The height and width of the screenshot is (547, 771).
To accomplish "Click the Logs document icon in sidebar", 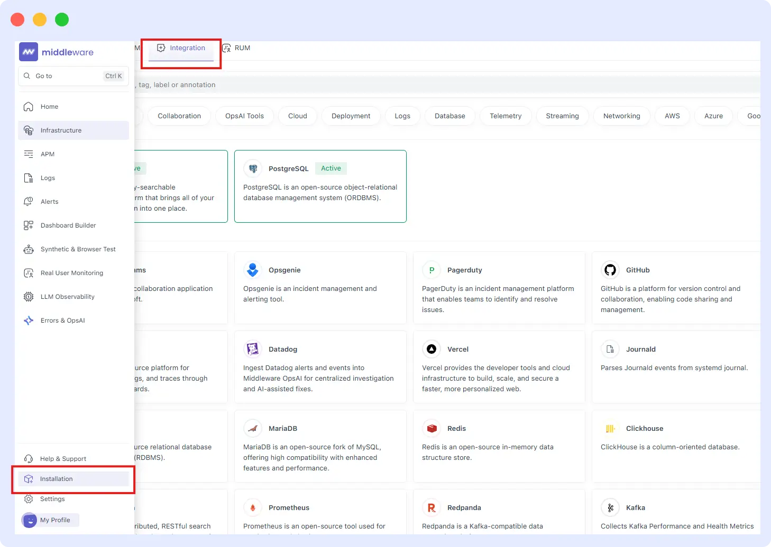I will (x=29, y=178).
